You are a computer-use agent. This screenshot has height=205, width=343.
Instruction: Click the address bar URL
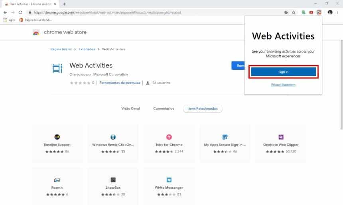[107, 12]
